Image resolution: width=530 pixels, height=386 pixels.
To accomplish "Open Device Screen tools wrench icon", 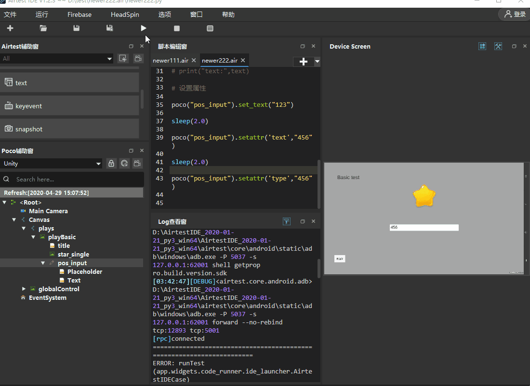I will pyautogui.click(x=498, y=46).
